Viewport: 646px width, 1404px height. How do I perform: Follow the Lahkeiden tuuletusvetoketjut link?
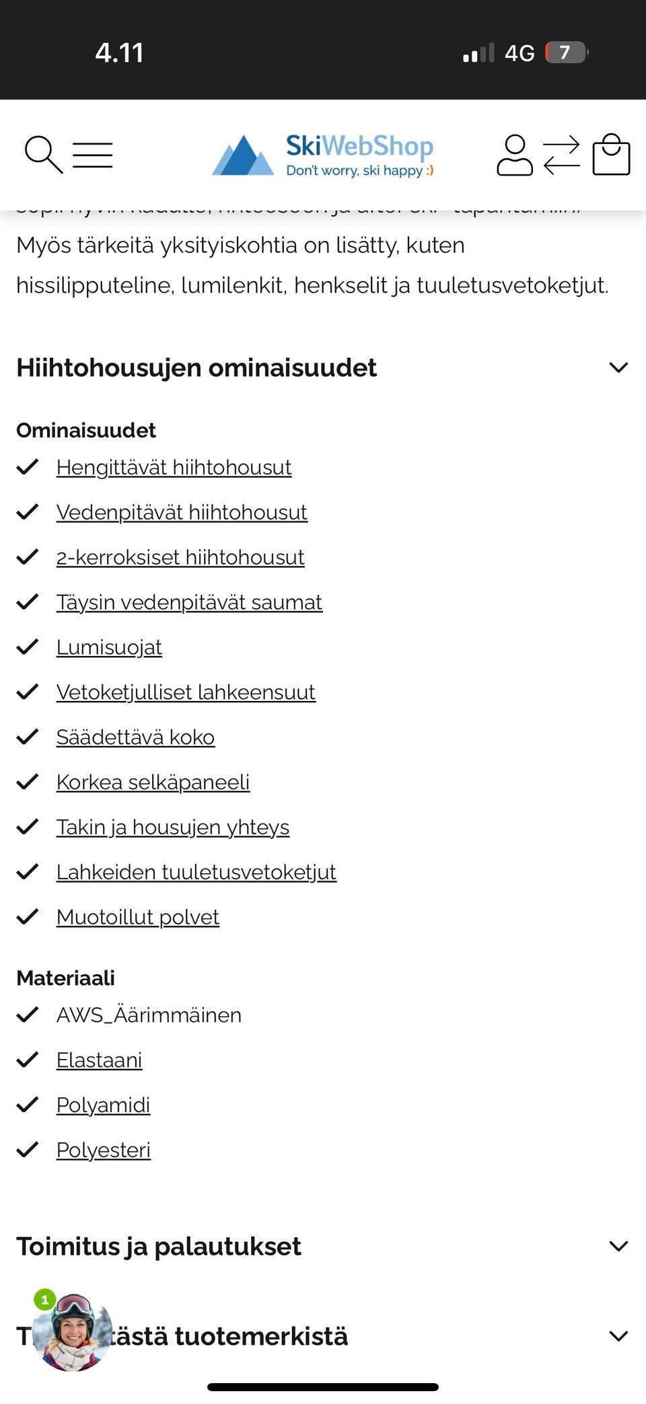coord(196,872)
